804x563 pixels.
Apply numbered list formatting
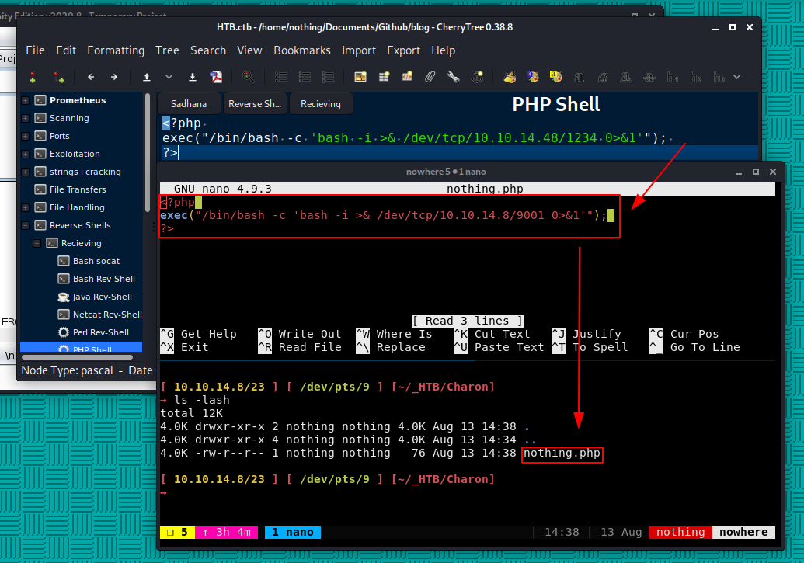305,78
